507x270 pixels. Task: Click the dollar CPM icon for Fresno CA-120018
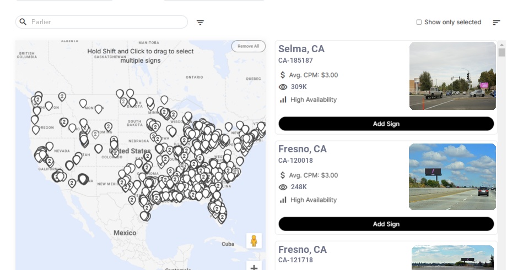[283, 175]
